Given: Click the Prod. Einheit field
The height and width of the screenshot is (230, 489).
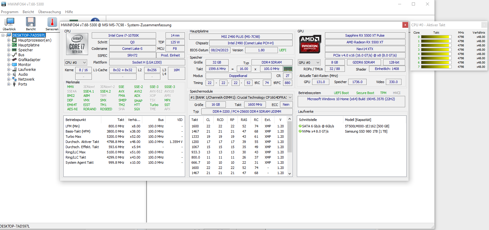Looking at the screenshot, I should click(170, 55).
